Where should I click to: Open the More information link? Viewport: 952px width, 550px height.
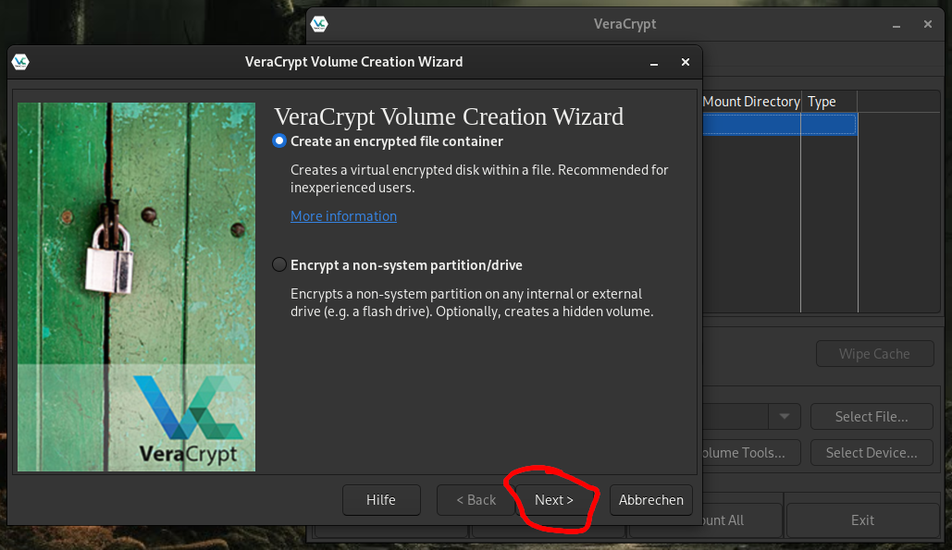click(343, 216)
